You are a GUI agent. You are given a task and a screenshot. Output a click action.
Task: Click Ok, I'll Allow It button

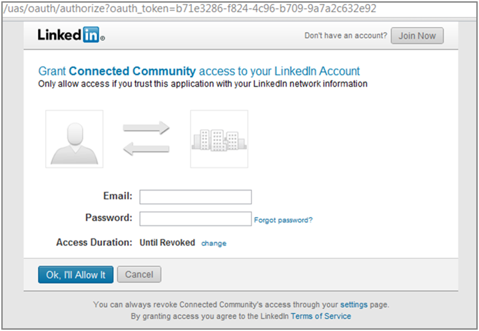point(75,274)
